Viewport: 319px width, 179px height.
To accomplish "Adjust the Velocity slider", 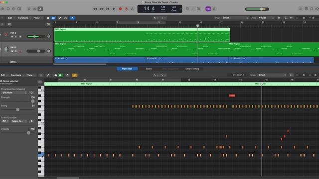I will coord(18,133).
